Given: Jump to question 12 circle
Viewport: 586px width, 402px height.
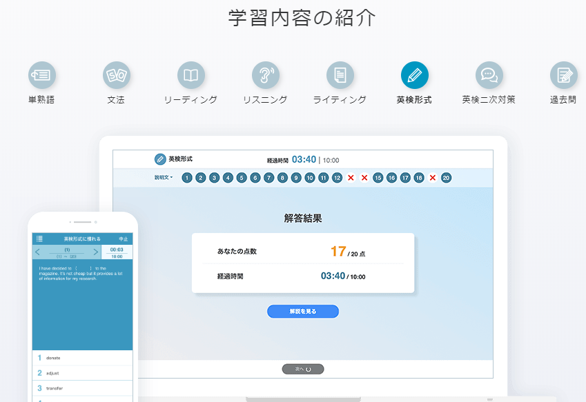Looking at the screenshot, I should tap(337, 178).
